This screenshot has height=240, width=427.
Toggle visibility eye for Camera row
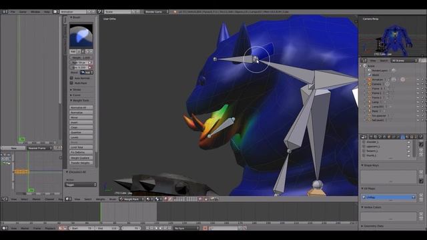tap(418, 84)
